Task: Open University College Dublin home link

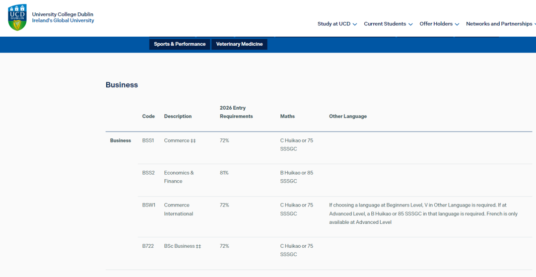Action: [x=63, y=14]
